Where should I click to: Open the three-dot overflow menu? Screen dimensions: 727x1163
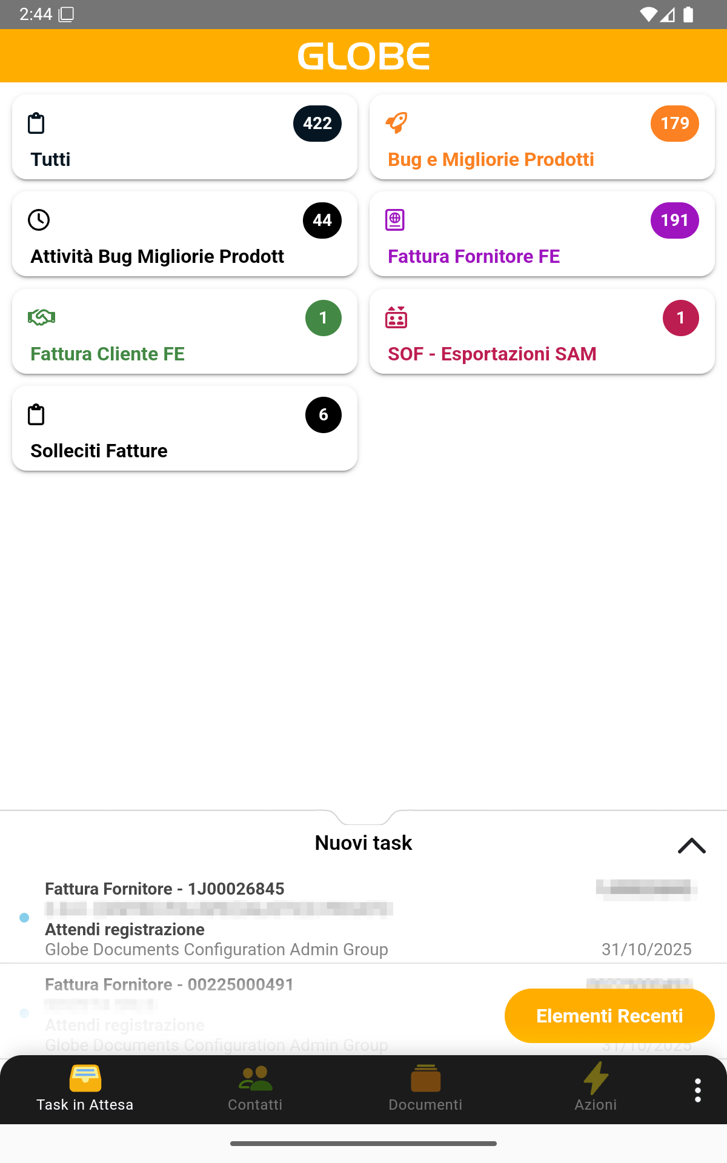(698, 1090)
